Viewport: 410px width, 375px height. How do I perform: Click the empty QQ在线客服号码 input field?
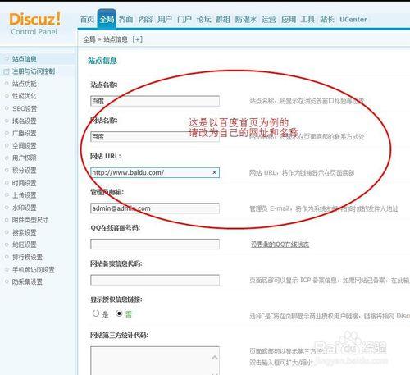[x=155, y=244]
